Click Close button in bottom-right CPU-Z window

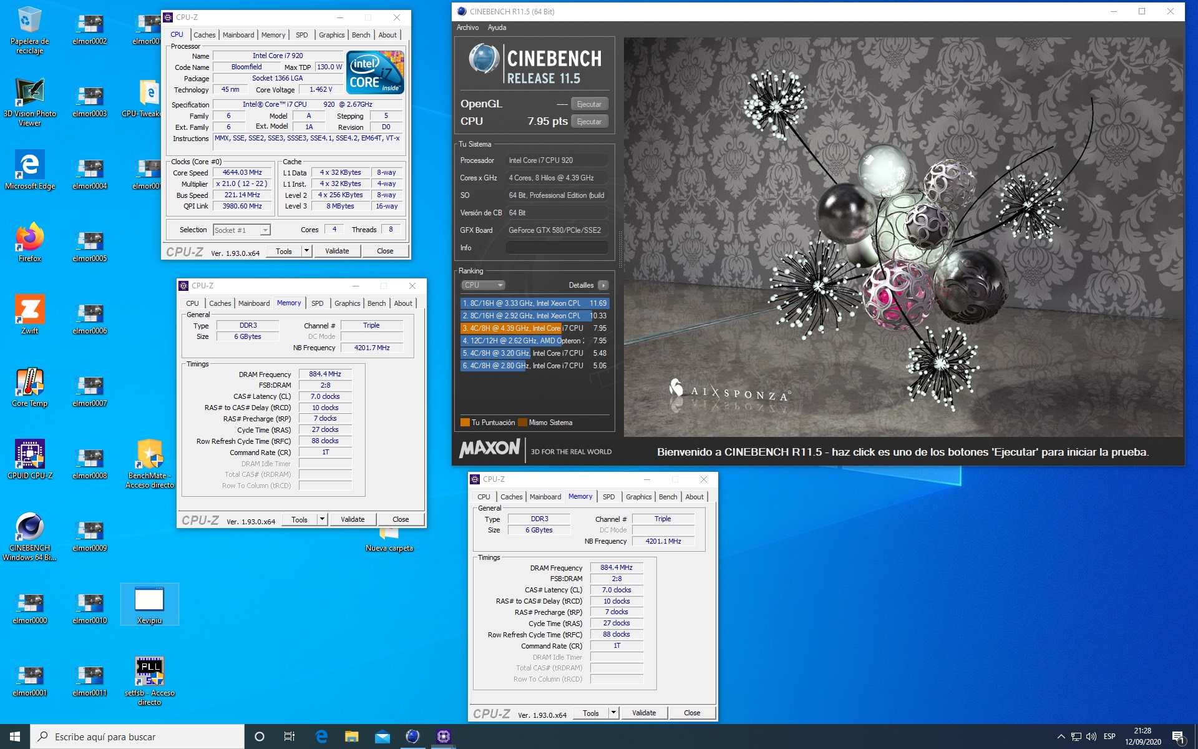[x=692, y=713]
